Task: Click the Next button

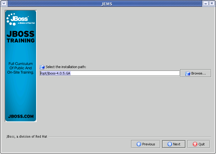Action: [174, 144]
